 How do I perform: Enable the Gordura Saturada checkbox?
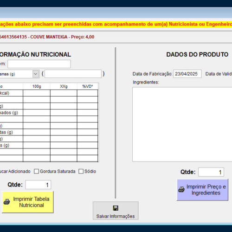click(36, 171)
